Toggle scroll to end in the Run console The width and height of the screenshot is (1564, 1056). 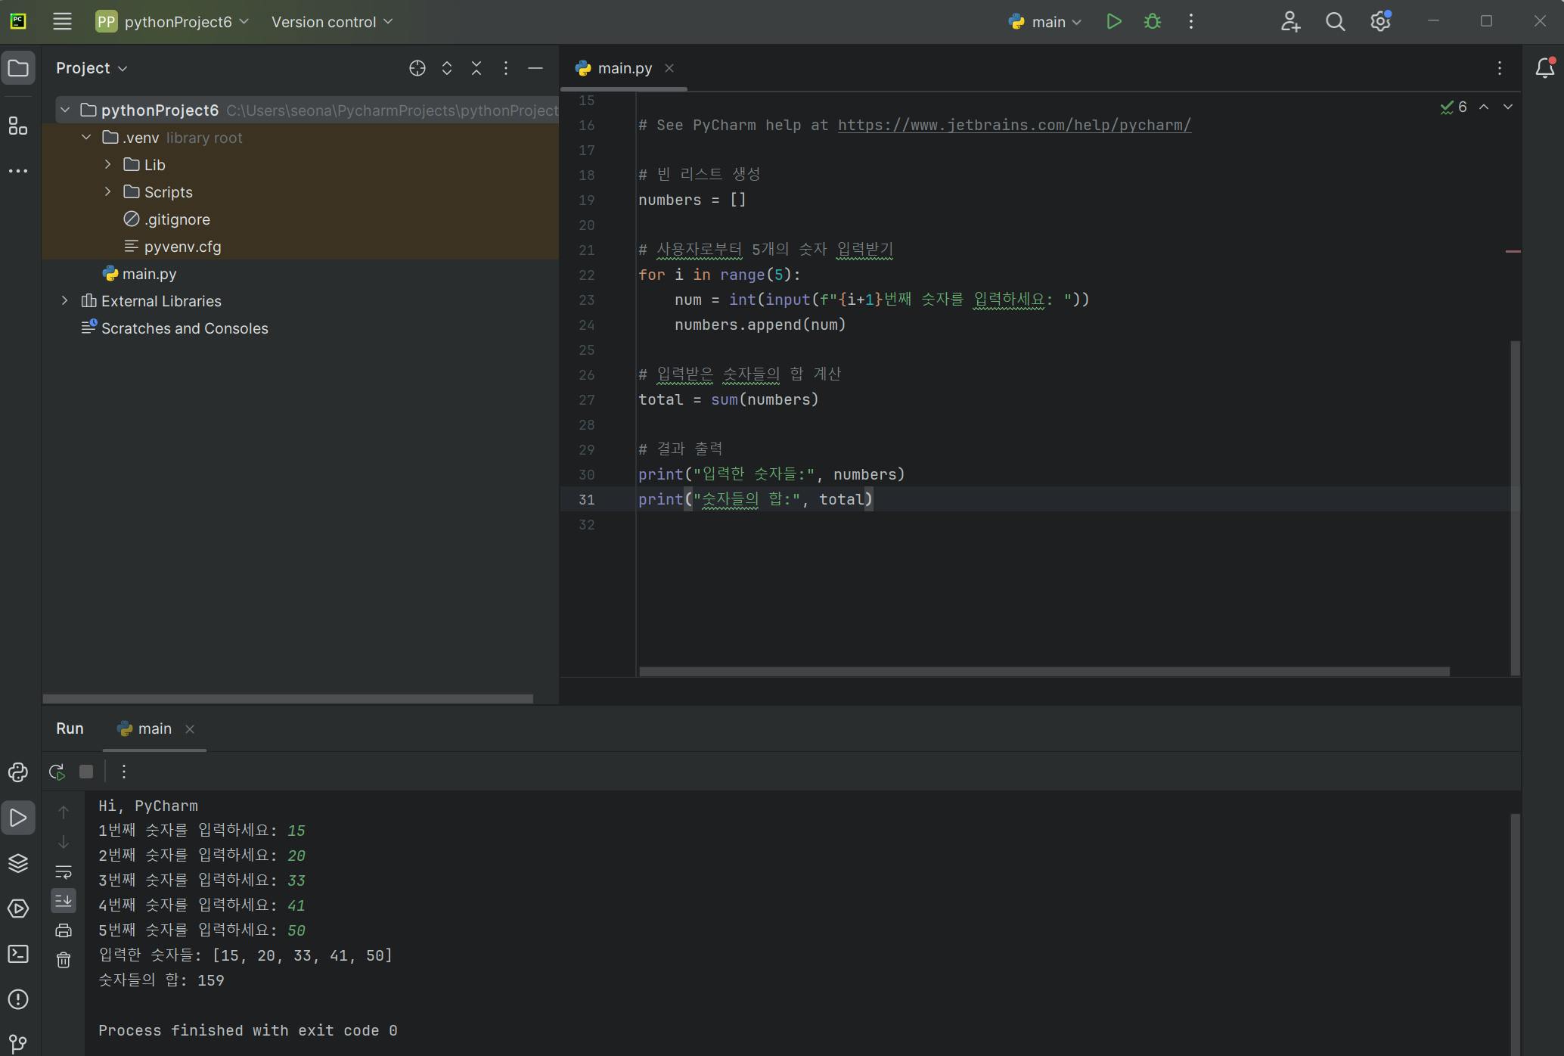(x=64, y=900)
